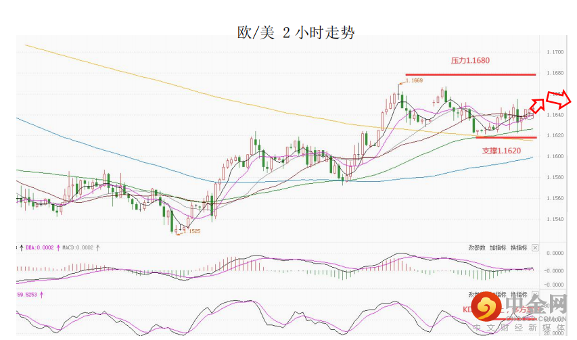The image size is (577, 340).
Task: Select the red support line above 支撑1.1620
Action: [507, 137]
